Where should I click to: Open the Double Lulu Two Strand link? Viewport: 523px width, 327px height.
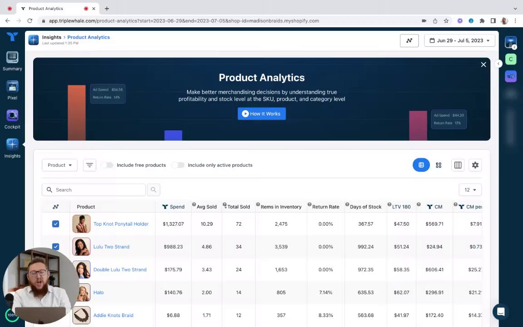pyautogui.click(x=120, y=270)
